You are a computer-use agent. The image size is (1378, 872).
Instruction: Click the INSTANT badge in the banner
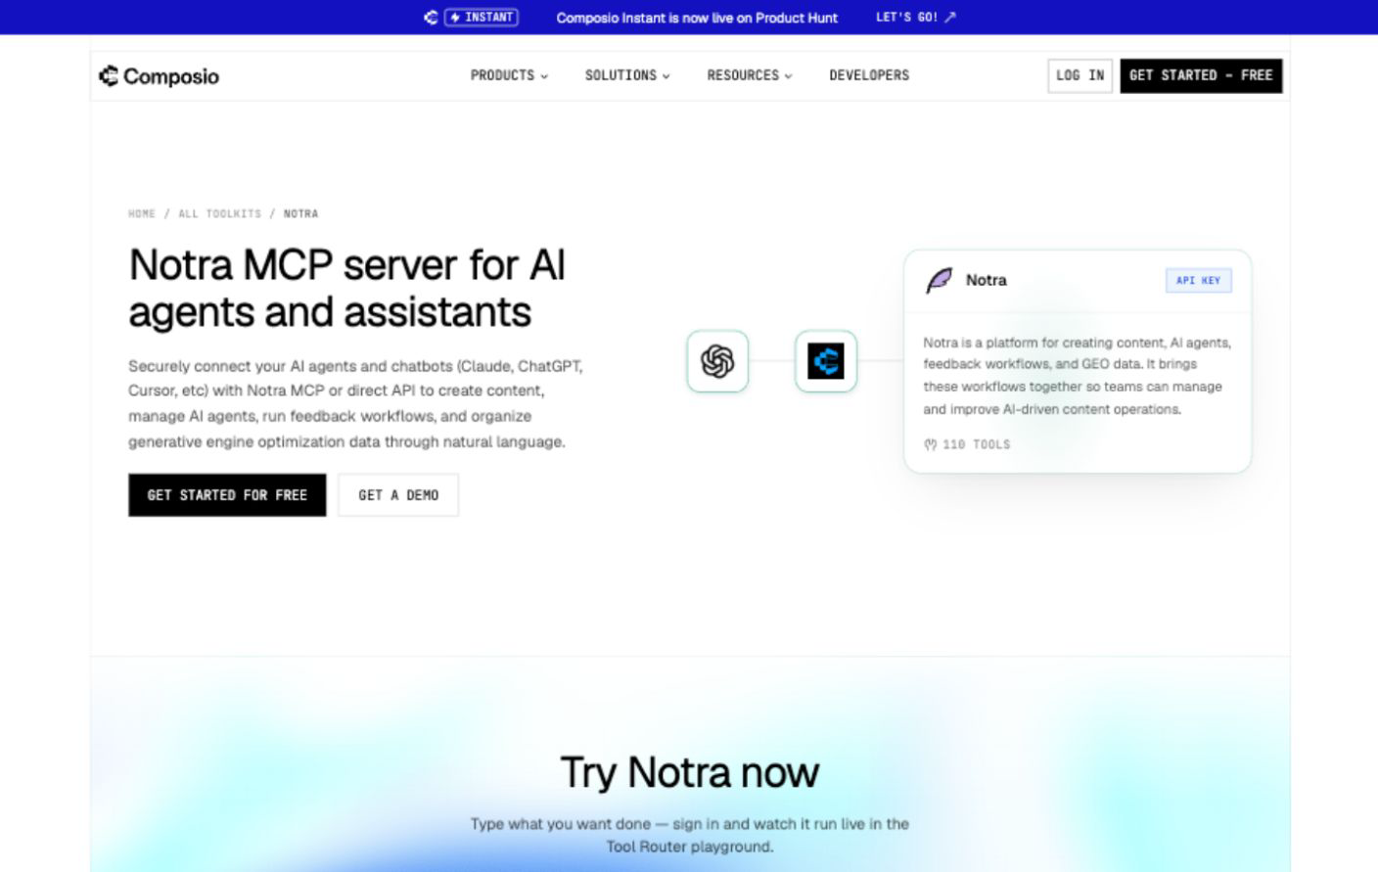482,18
